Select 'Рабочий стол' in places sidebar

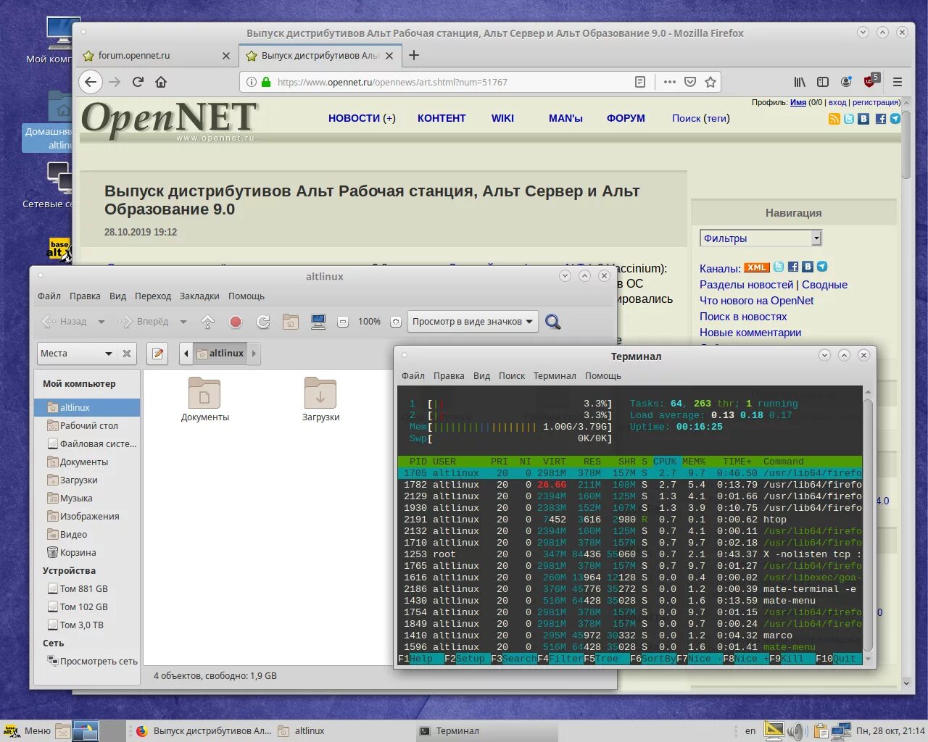pos(88,426)
